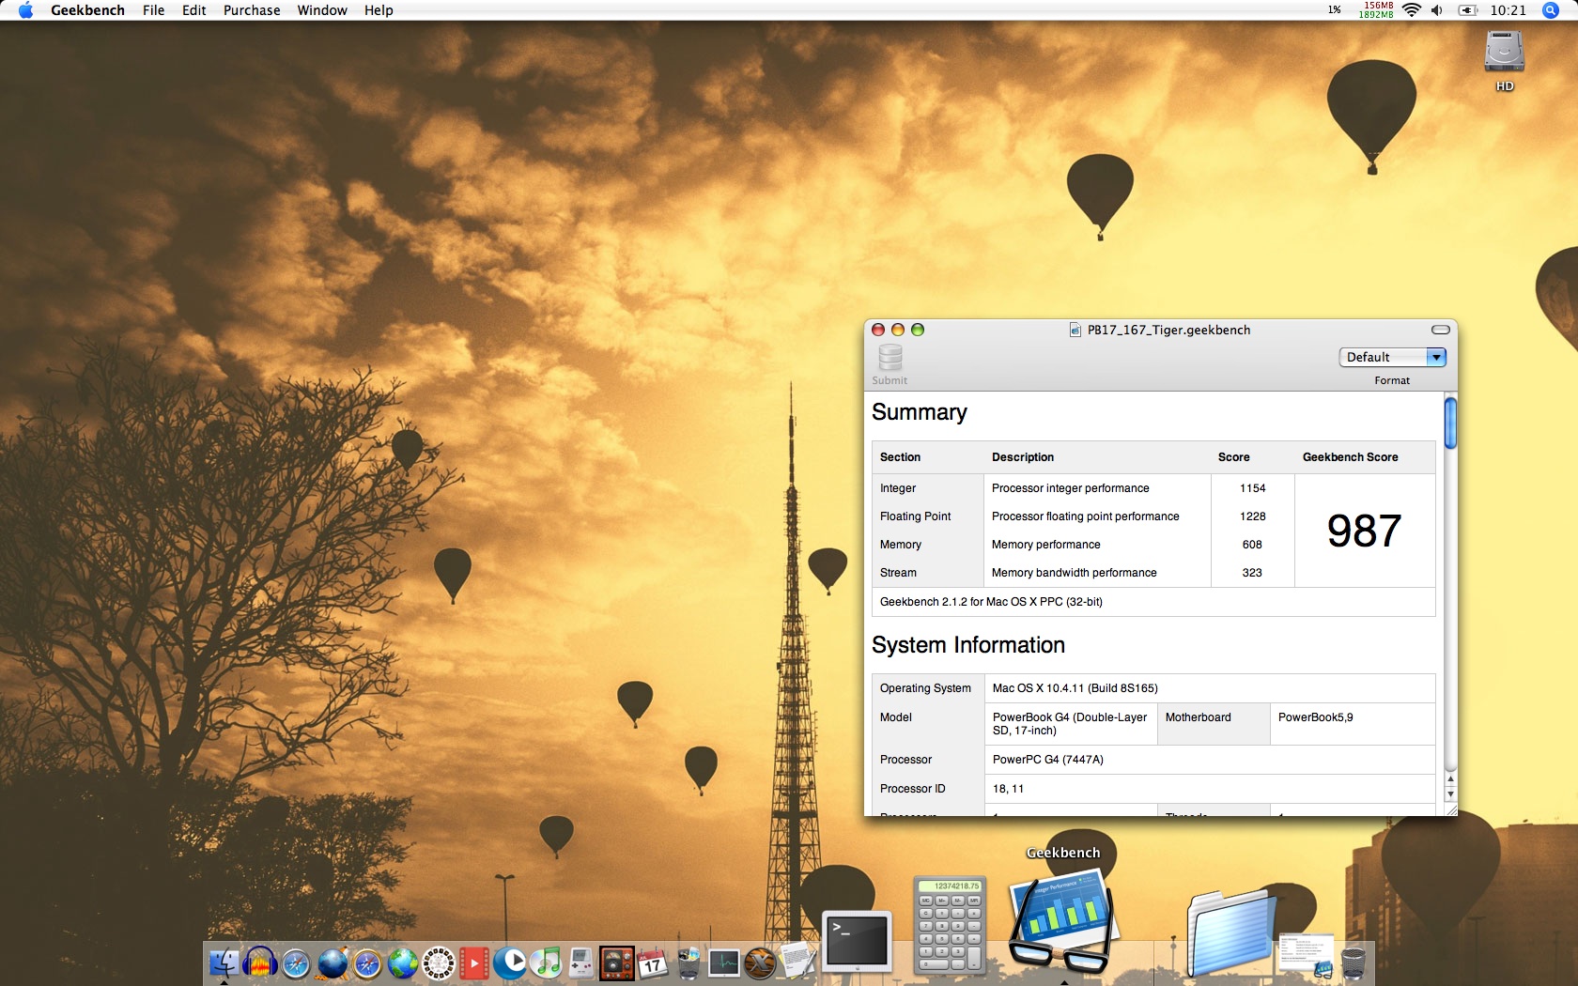Launch Audacity headphones icon in Dock

tap(260, 963)
